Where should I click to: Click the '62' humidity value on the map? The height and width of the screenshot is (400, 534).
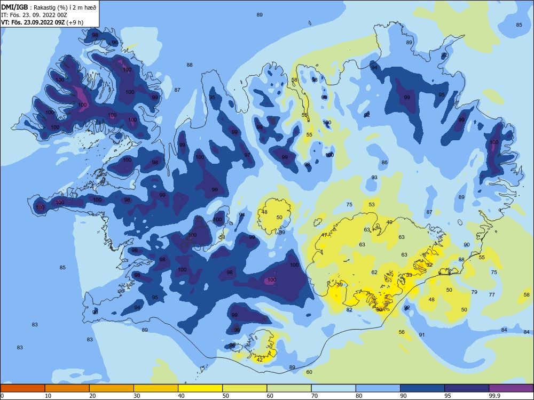tap(374, 273)
